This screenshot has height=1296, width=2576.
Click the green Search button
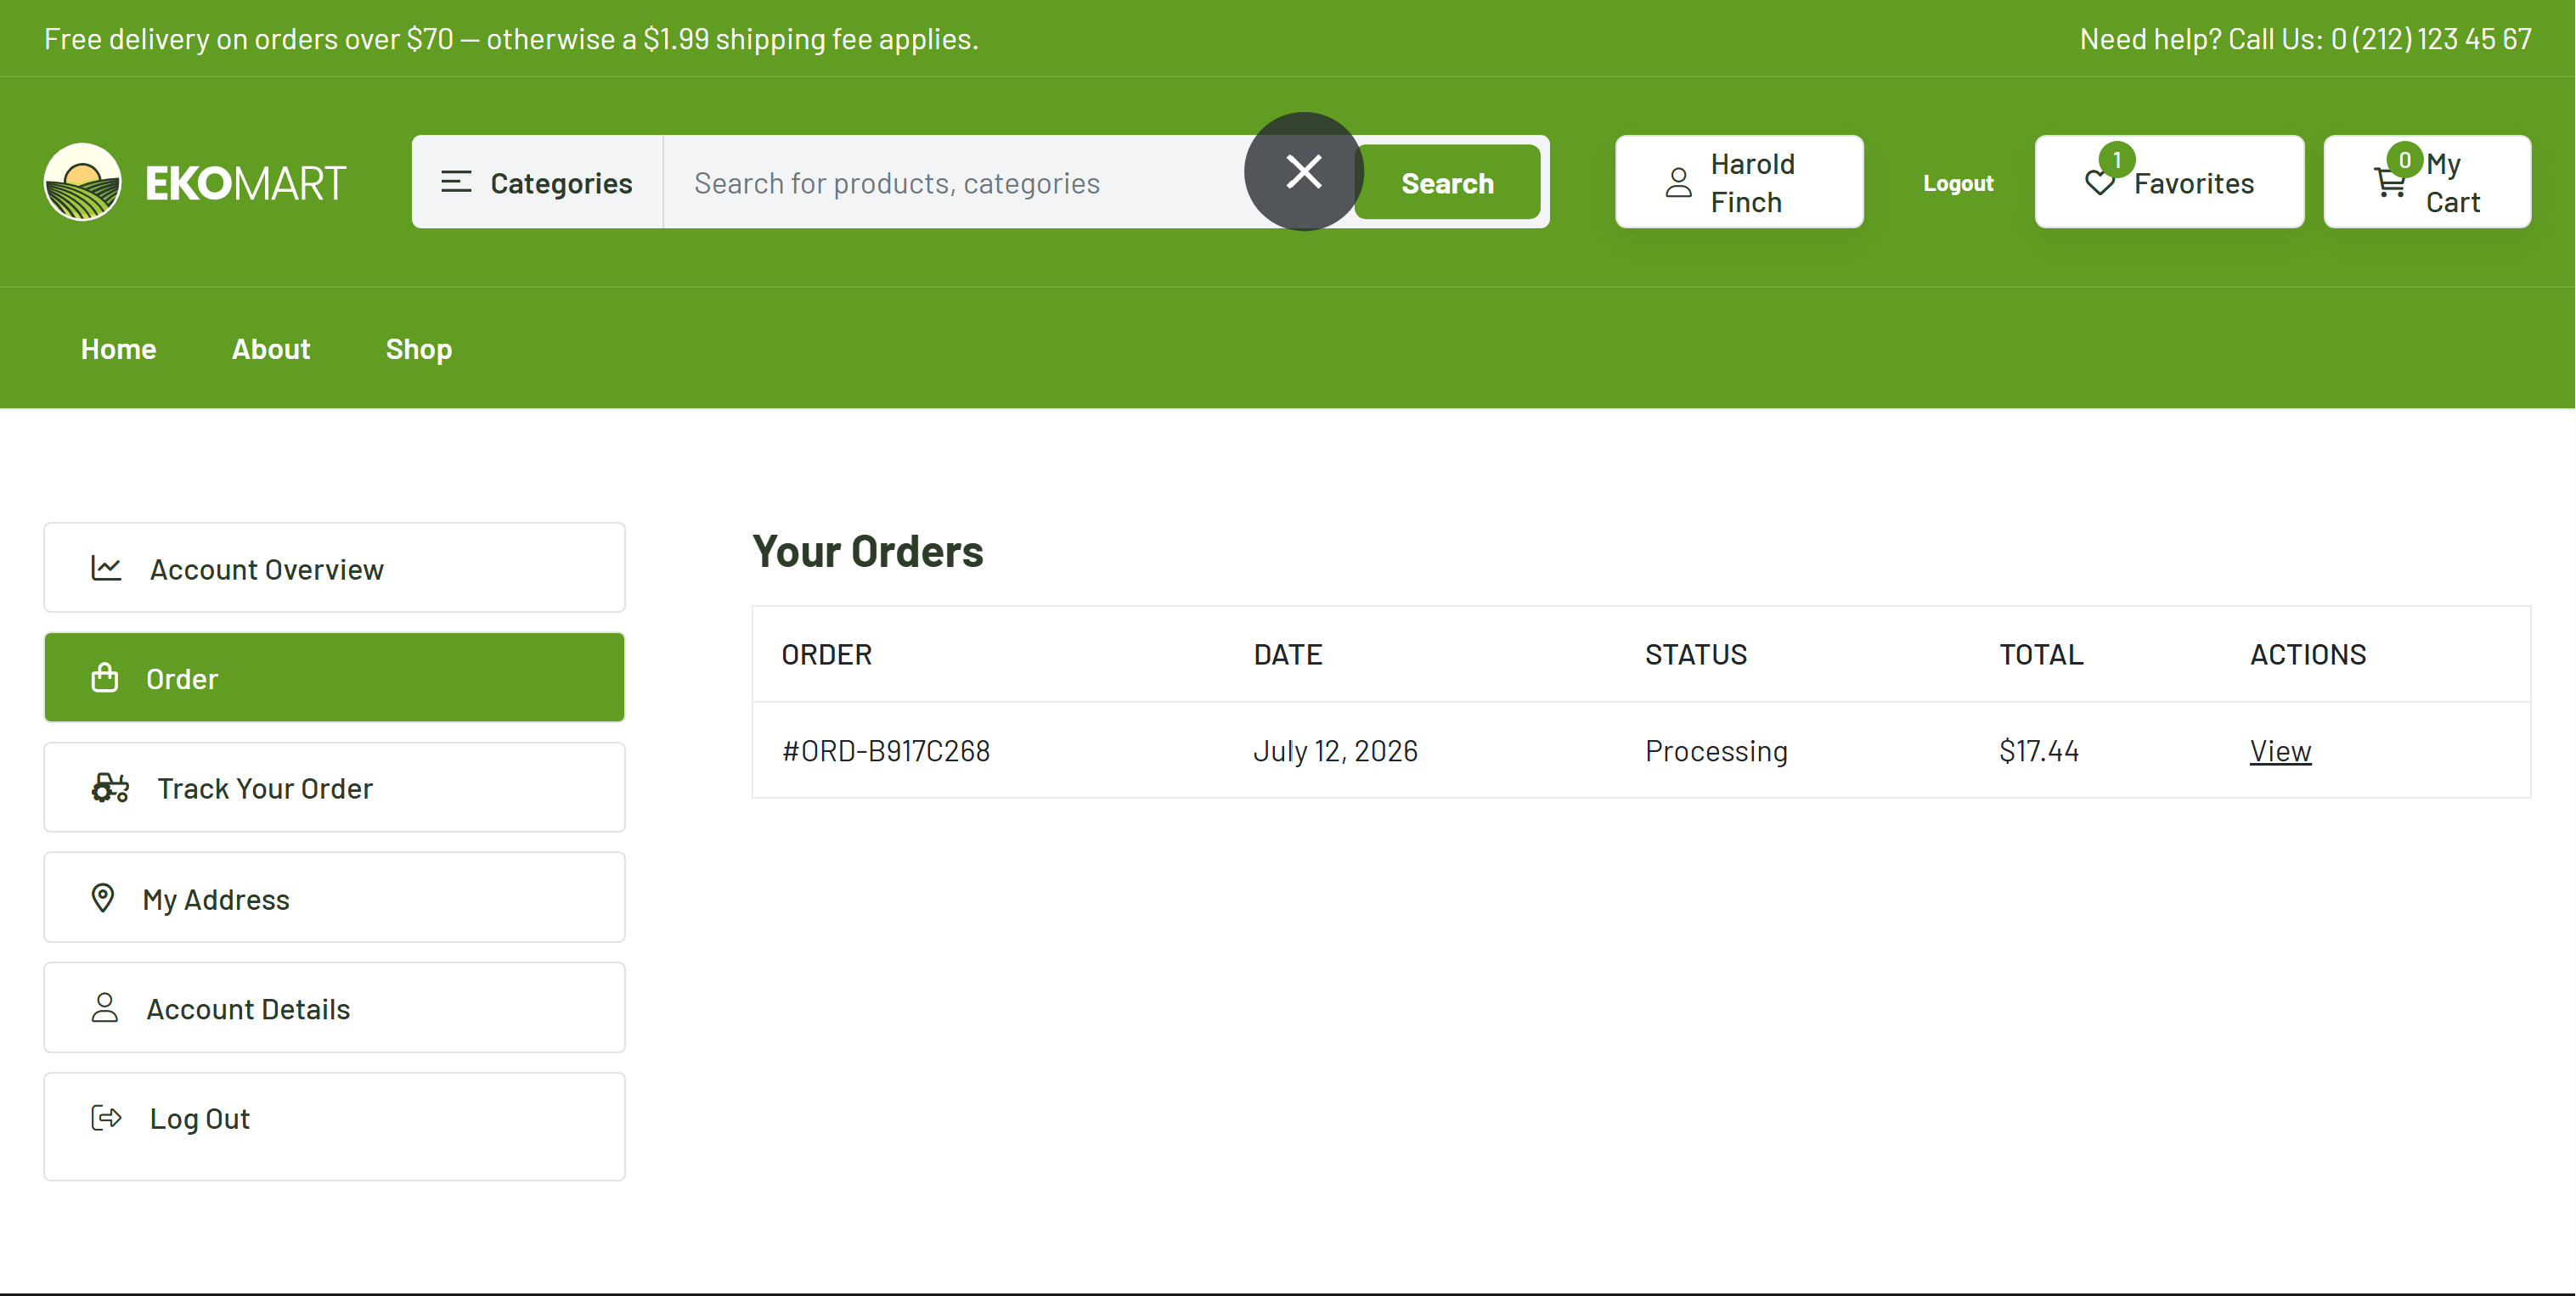1447,182
